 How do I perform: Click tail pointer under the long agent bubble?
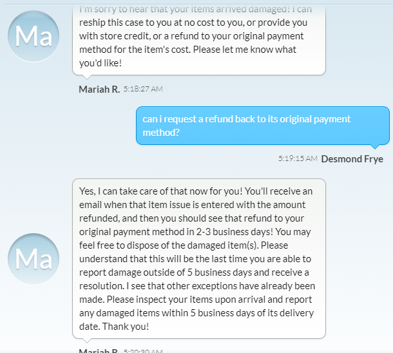tap(87, 341)
